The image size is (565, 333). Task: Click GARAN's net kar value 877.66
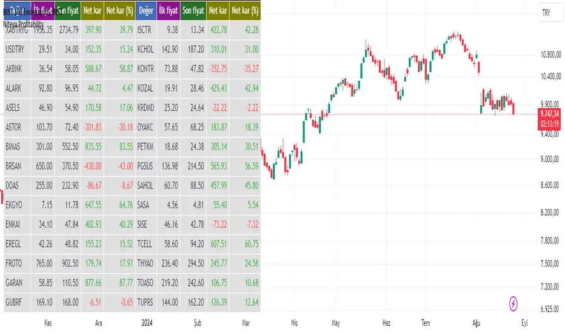(x=94, y=282)
